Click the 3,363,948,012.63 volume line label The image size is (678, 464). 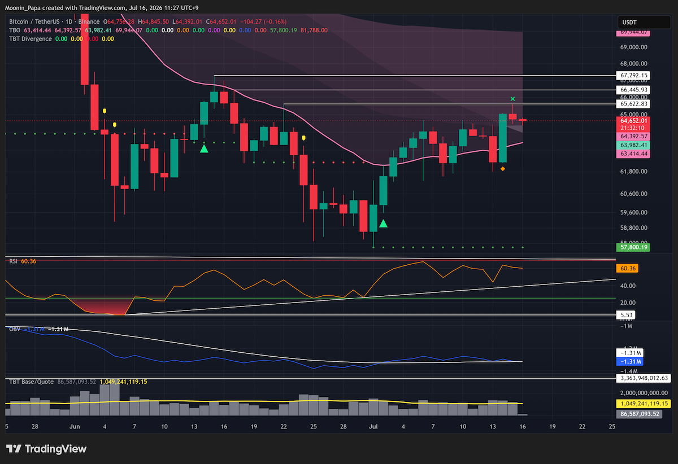coord(644,378)
